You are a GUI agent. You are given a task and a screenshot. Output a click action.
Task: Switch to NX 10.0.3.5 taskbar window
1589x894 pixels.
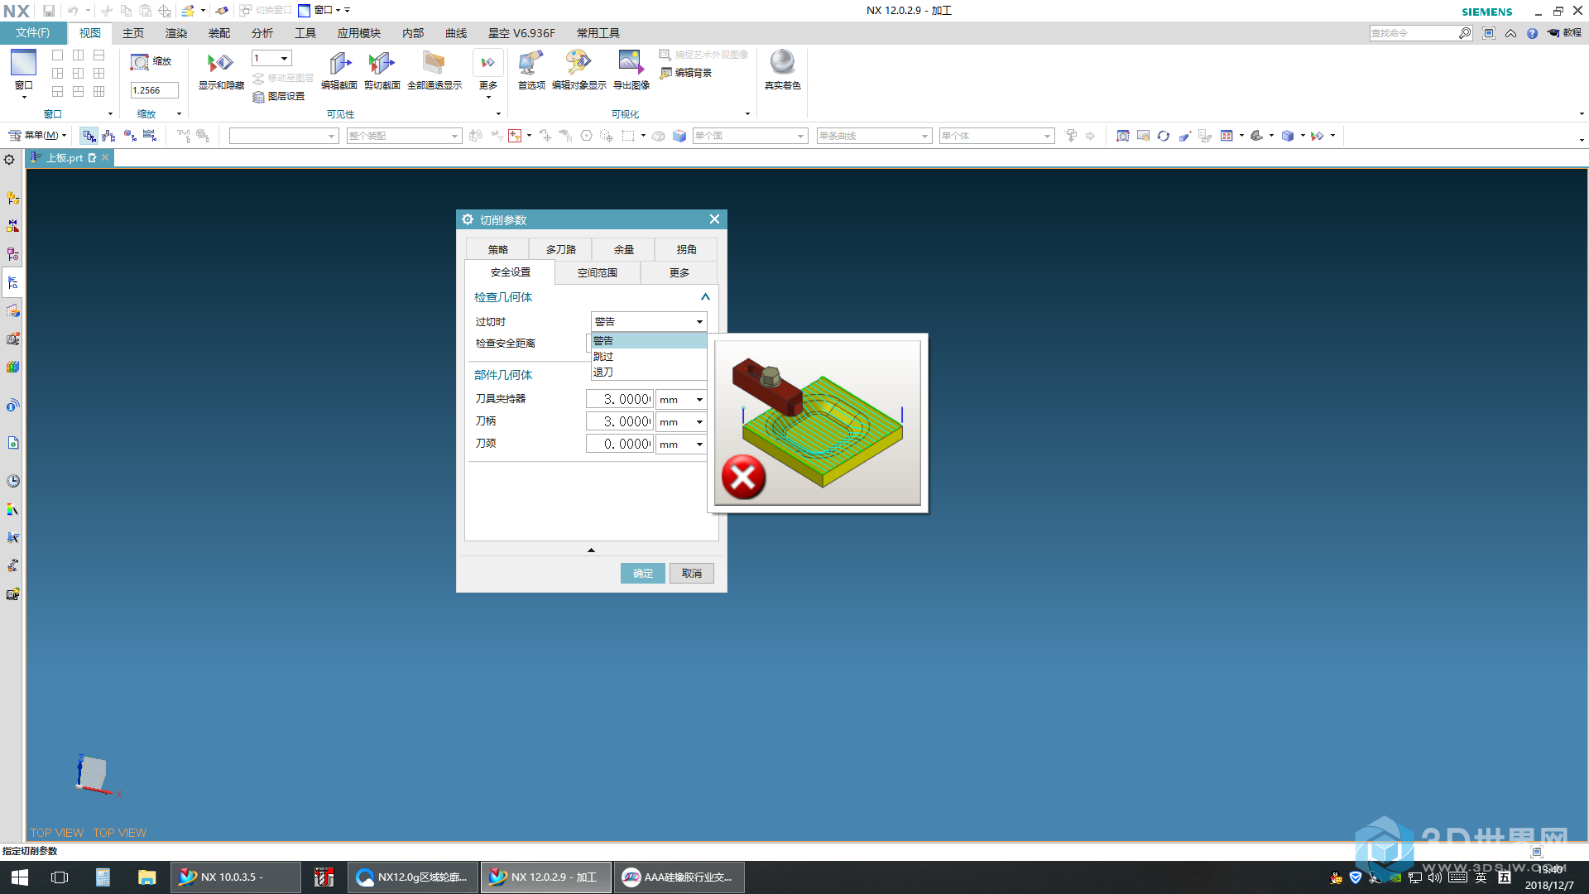pyautogui.click(x=235, y=877)
